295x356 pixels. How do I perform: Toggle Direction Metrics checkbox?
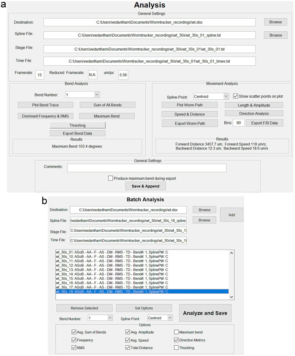click(176, 340)
